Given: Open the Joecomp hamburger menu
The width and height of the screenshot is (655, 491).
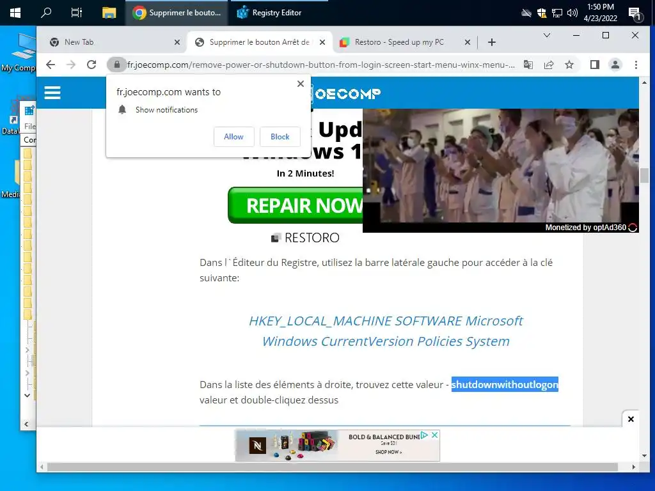Looking at the screenshot, I should click(x=52, y=92).
